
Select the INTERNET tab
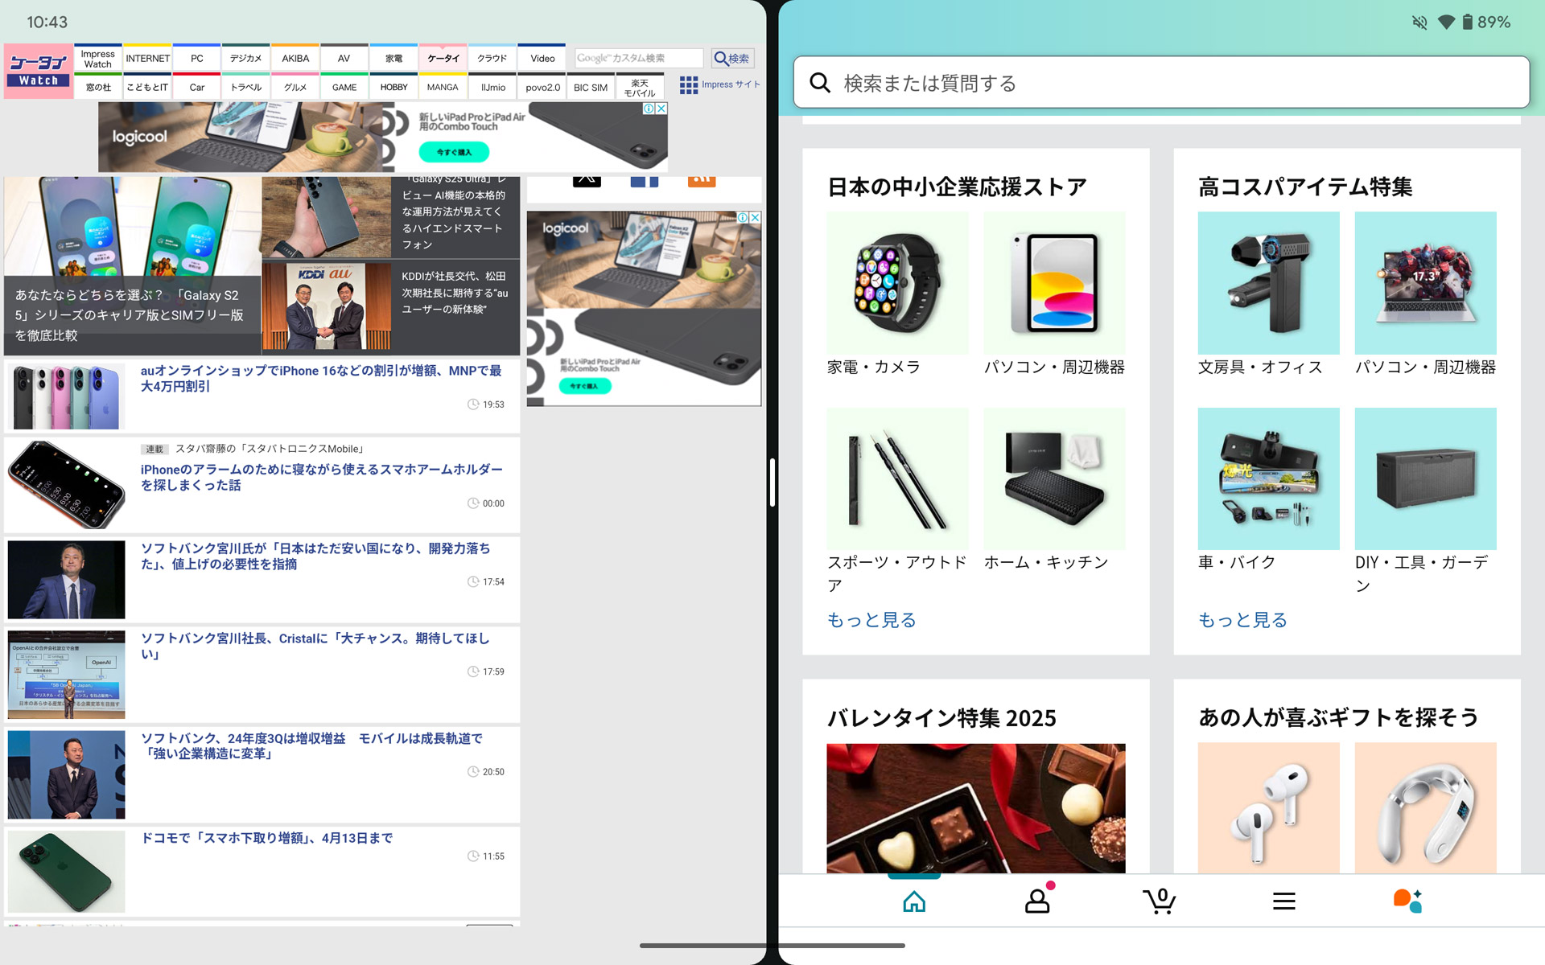coord(147,59)
